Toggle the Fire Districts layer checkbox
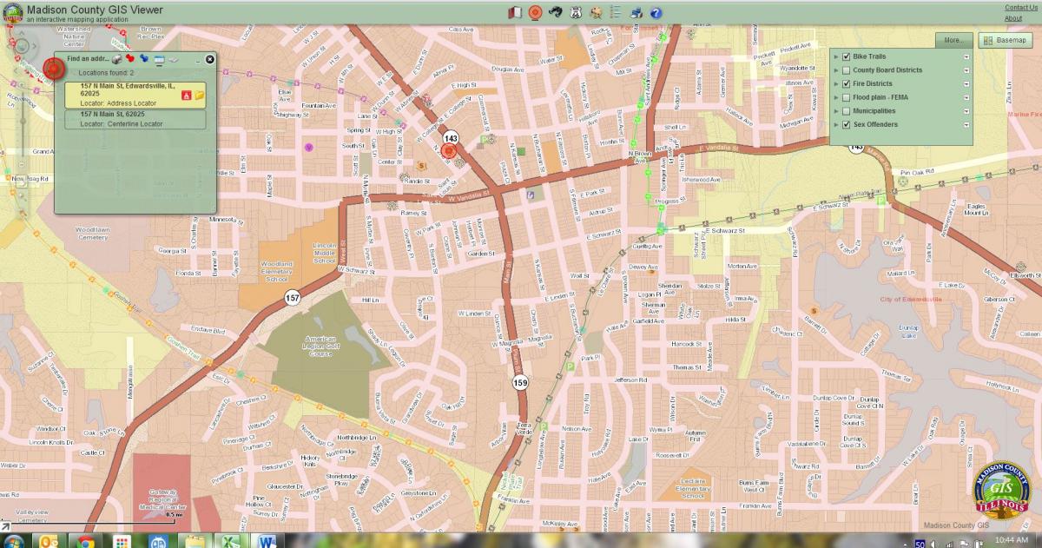 [x=846, y=84]
